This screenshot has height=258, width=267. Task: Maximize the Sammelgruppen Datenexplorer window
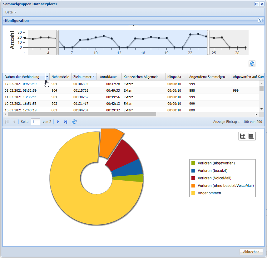point(257,4)
